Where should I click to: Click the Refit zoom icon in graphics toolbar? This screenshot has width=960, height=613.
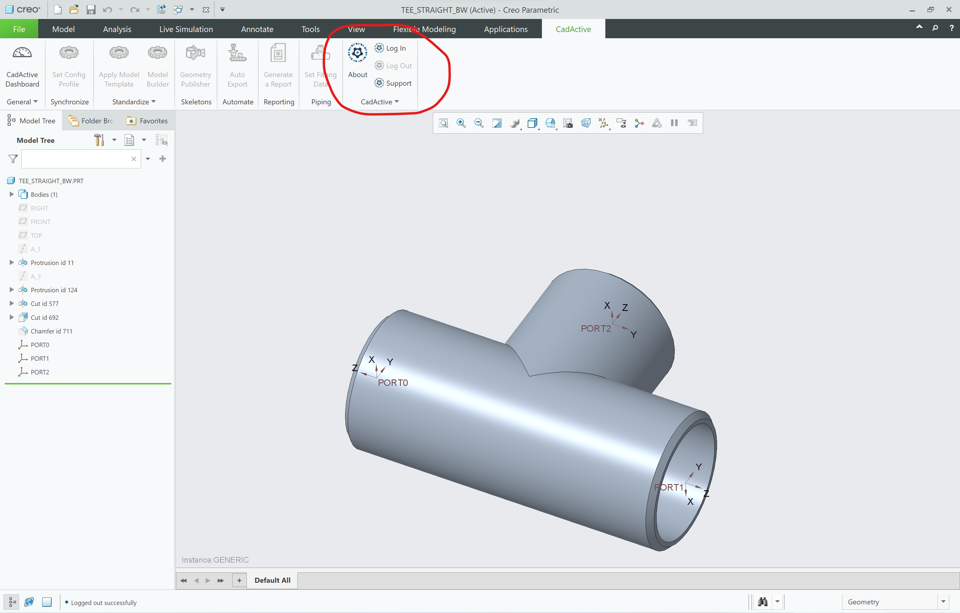443,123
